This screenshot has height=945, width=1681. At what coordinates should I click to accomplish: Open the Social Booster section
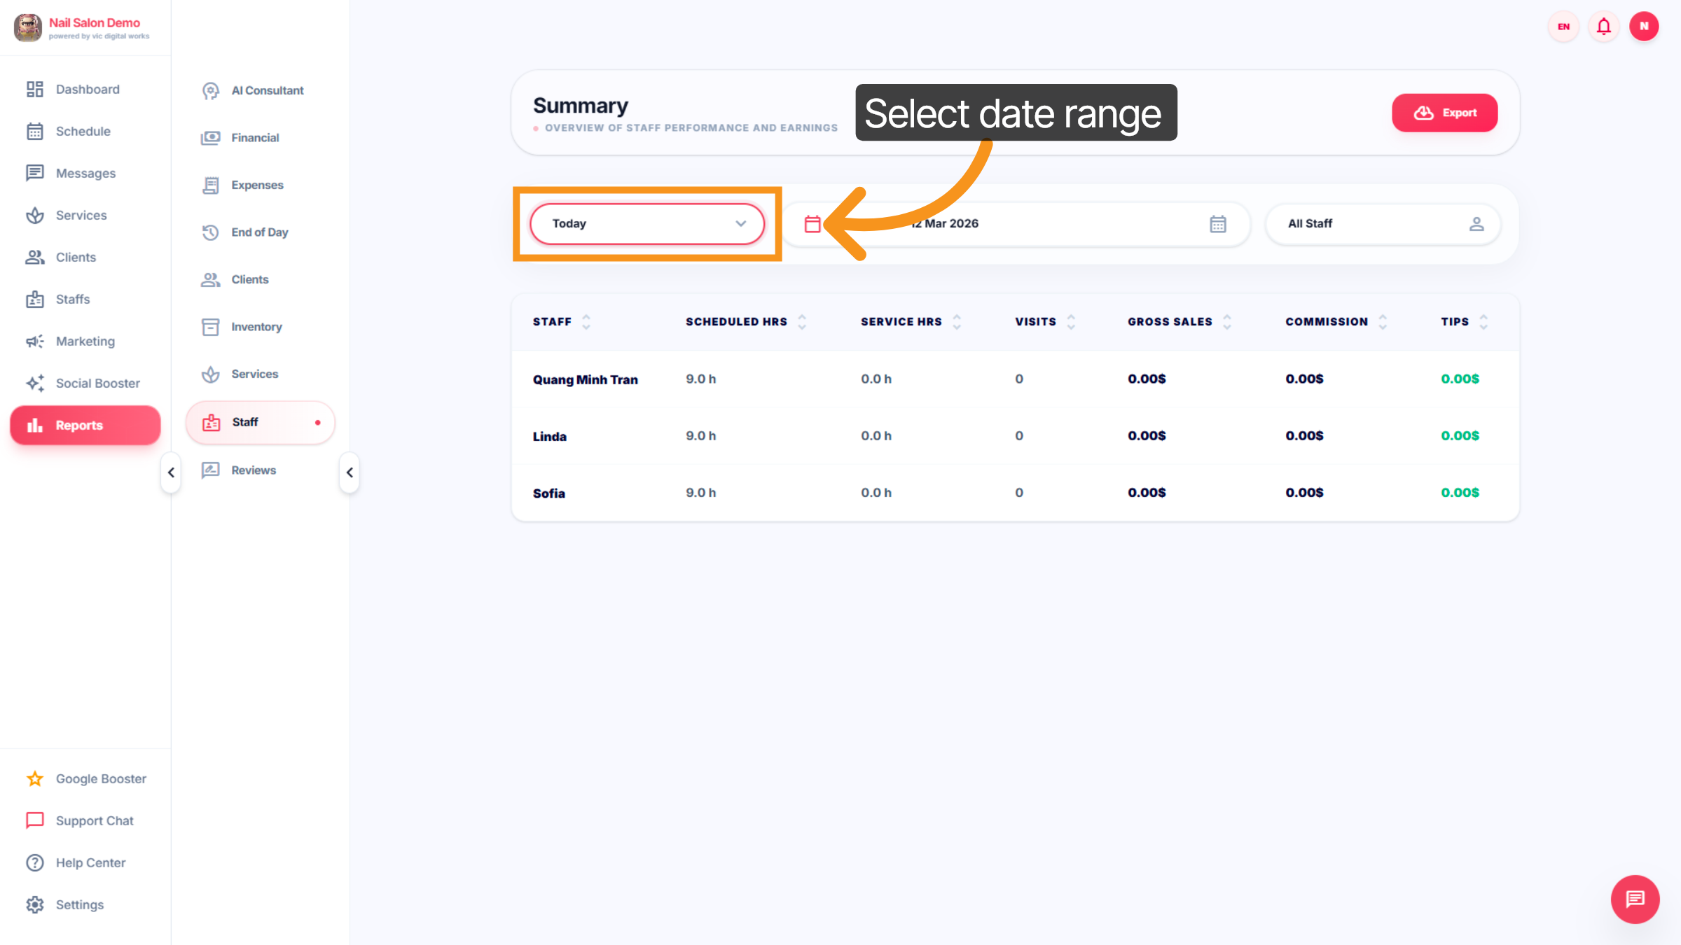pyautogui.click(x=97, y=383)
